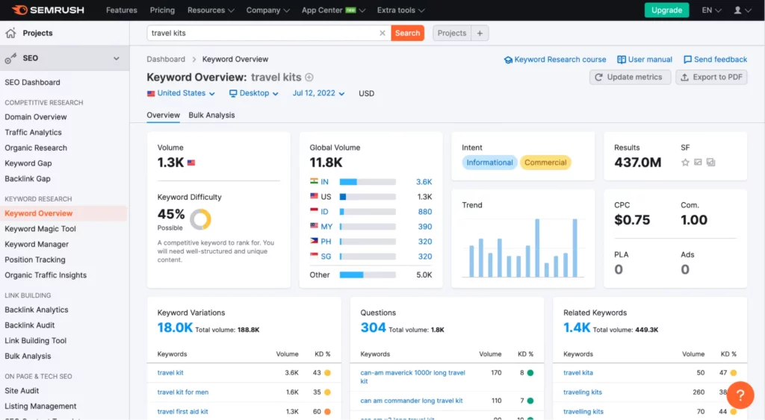Clear the search field with X icon

pos(382,33)
